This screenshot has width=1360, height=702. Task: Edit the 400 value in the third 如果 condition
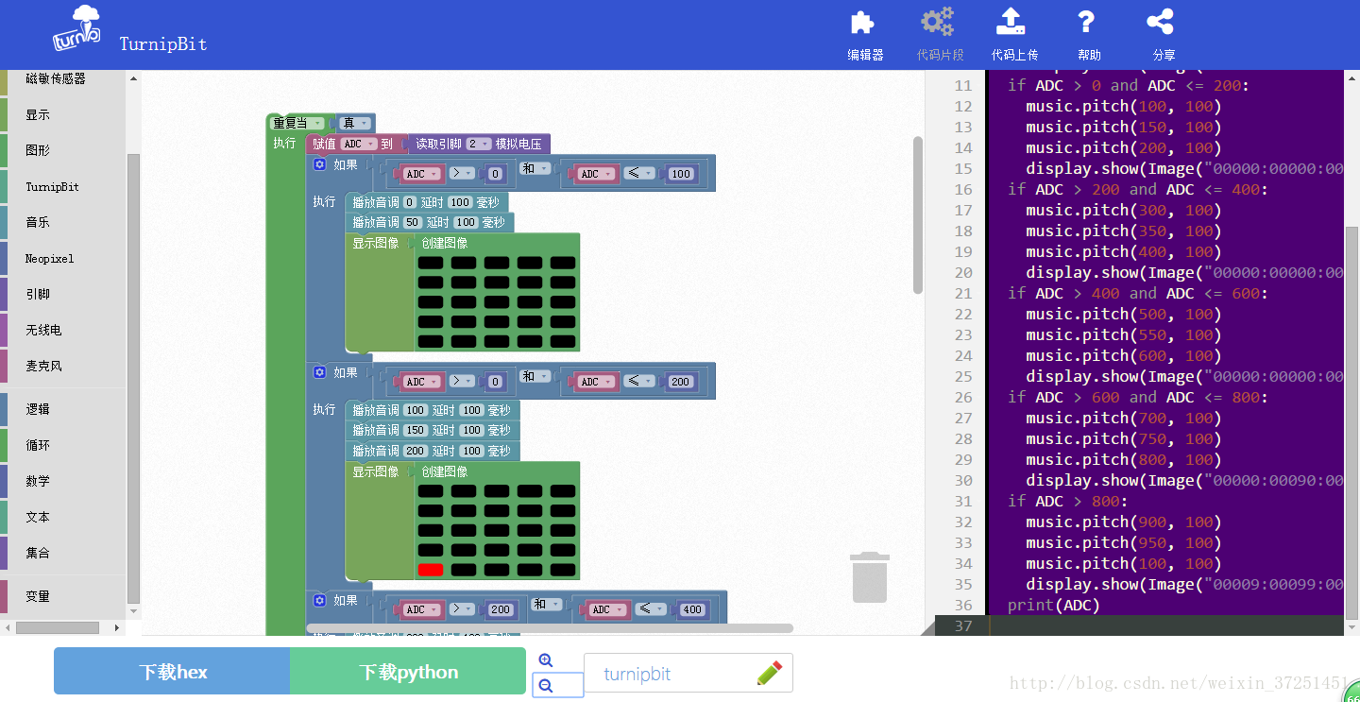pyautogui.click(x=692, y=609)
